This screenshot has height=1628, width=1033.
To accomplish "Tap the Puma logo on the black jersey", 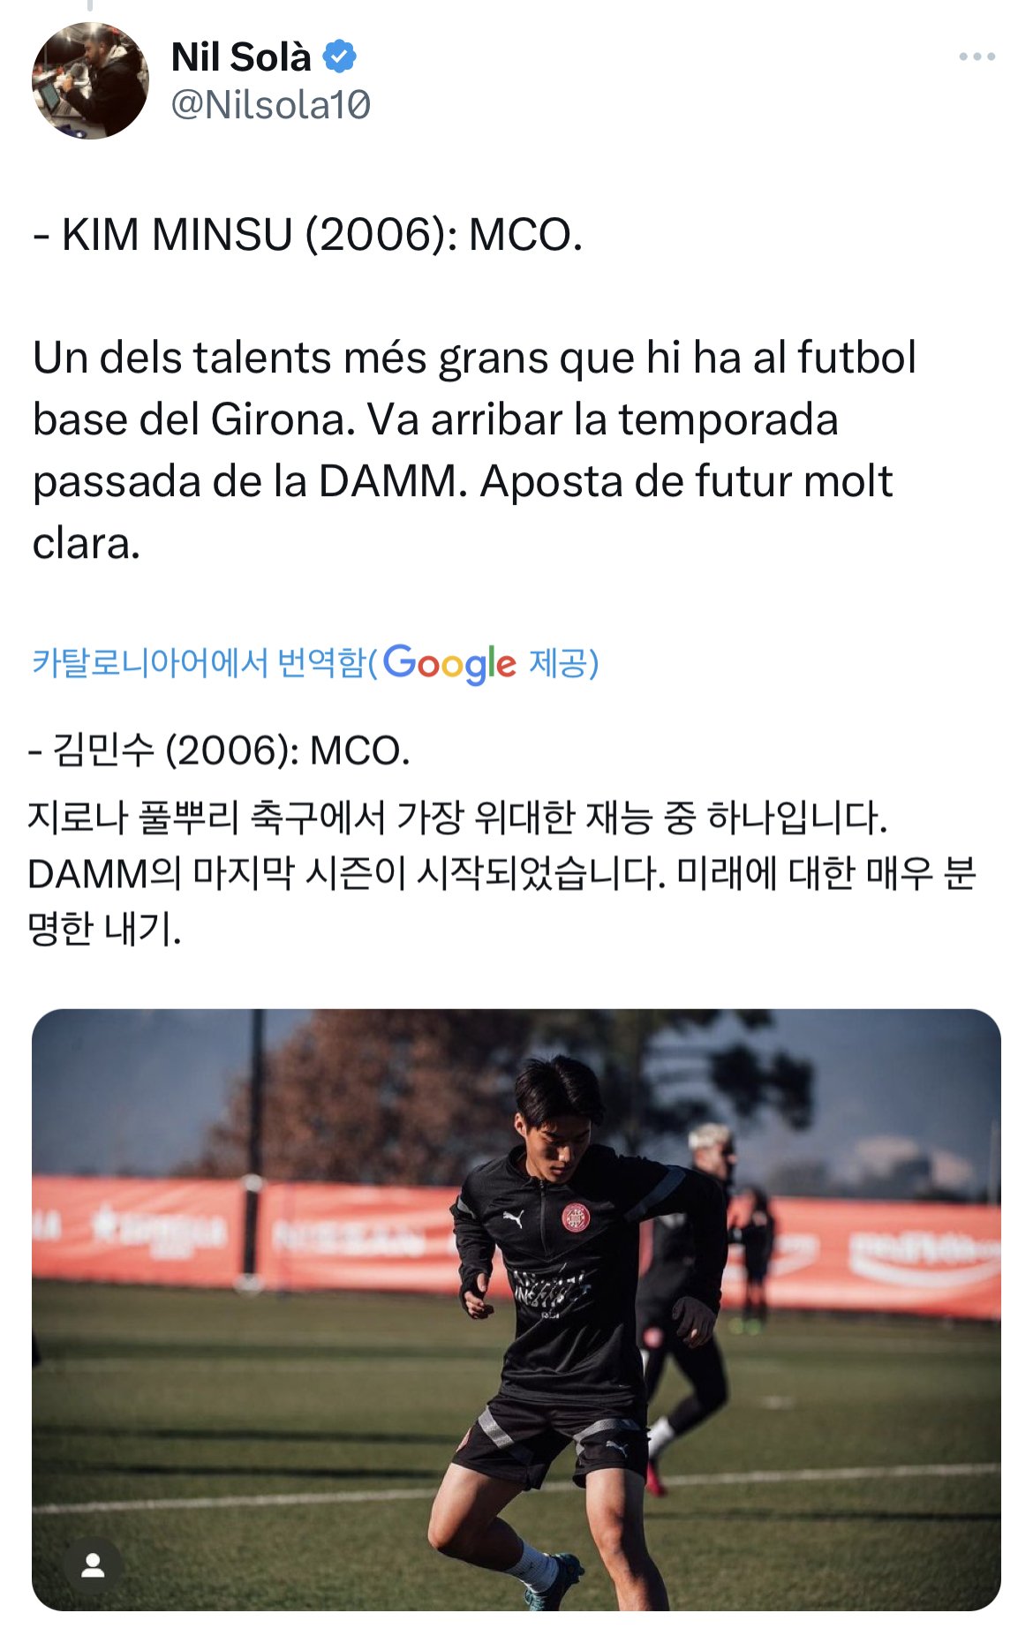I will pos(513,1218).
